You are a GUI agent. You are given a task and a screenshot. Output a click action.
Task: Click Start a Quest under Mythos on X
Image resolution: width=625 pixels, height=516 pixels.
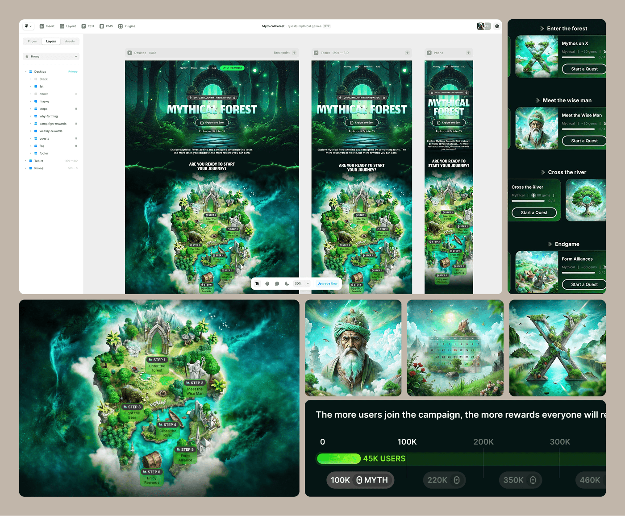(x=584, y=69)
